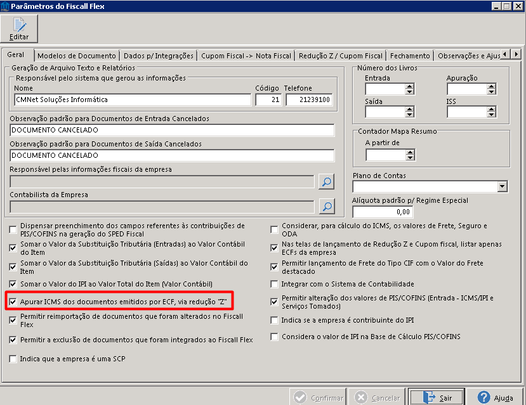The height and width of the screenshot is (405, 526).
Task: Uncheck Somar o Valor do IPI checkbox
Action: pos(13,284)
